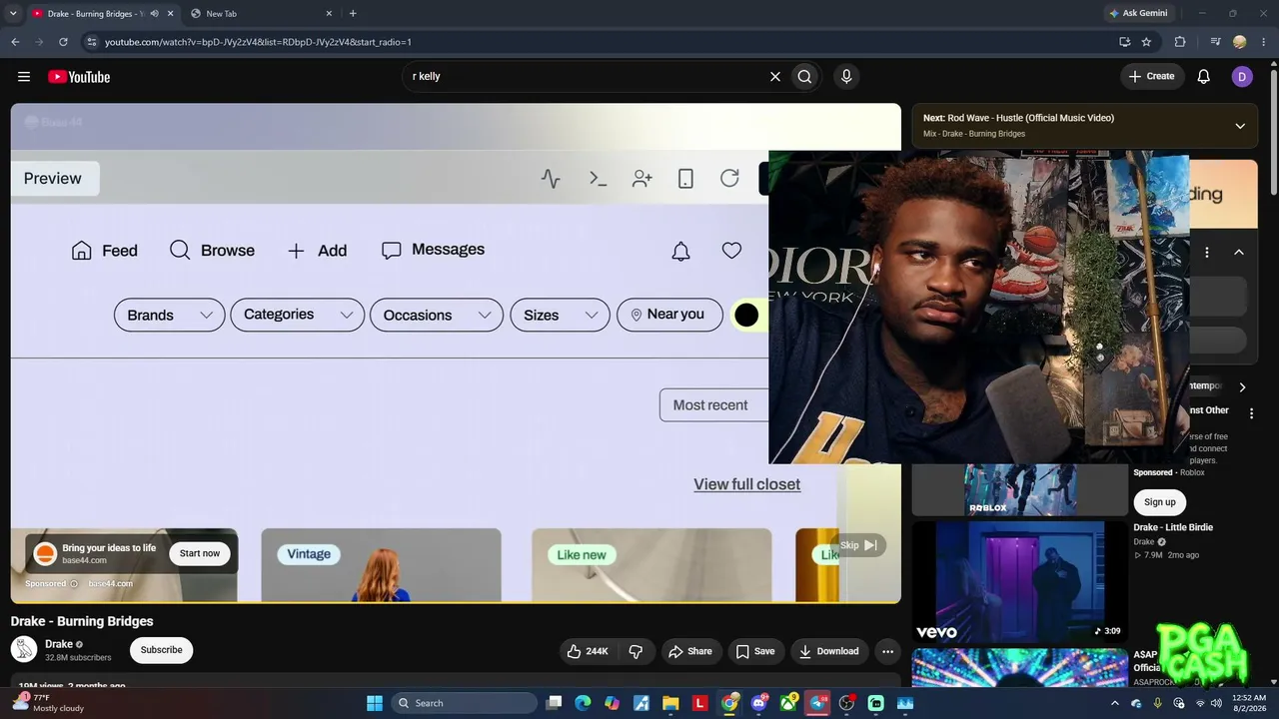Open the media control toolbar icon
Image resolution: width=1279 pixels, height=719 pixels.
click(1215, 42)
